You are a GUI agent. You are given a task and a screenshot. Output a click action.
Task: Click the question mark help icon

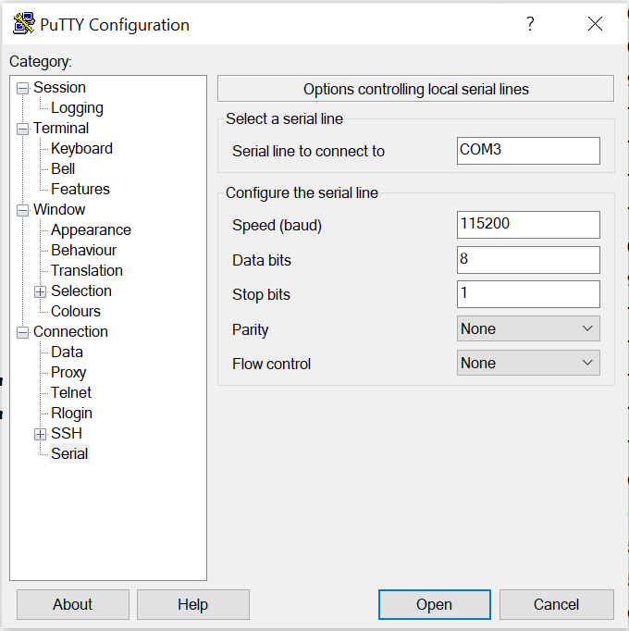click(530, 24)
